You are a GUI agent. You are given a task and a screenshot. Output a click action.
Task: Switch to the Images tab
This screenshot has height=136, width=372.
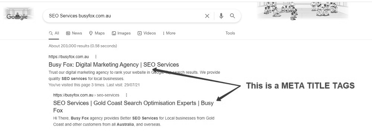pyautogui.click(x=121, y=33)
